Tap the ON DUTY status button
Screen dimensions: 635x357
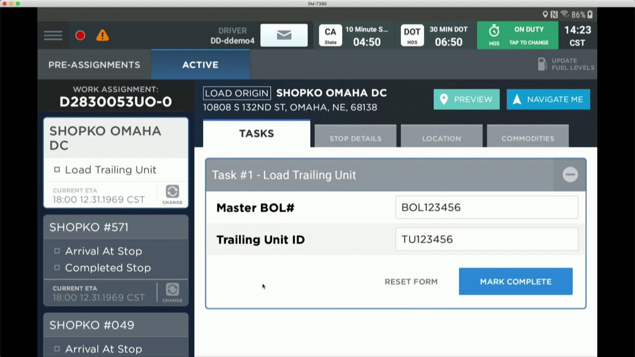(x=517, y=35)
